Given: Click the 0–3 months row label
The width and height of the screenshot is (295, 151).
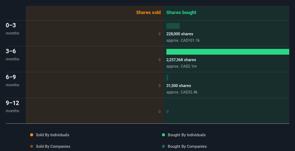Looking at the screenshot, I should pos(11,26).
